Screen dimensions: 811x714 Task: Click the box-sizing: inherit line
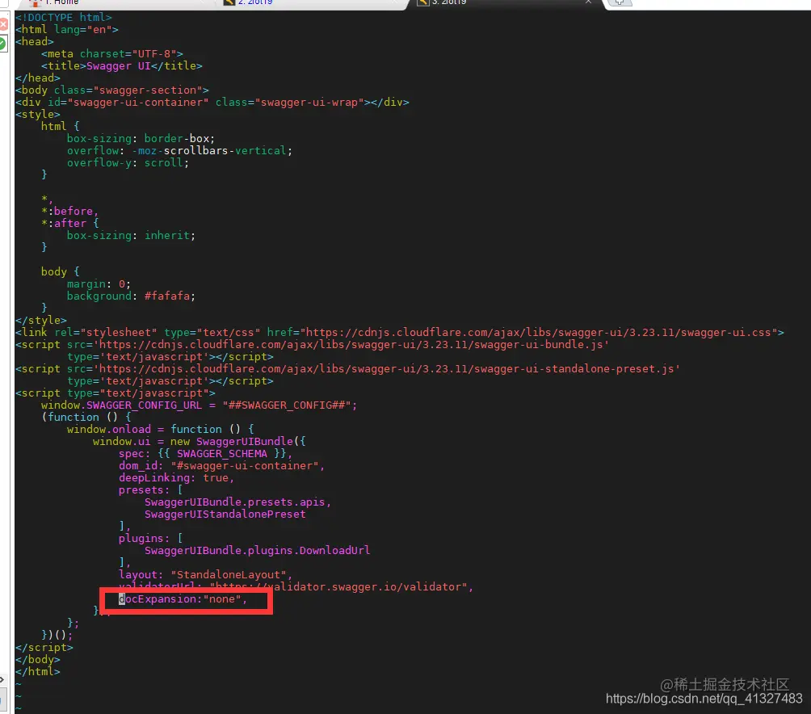pos(132,235)
